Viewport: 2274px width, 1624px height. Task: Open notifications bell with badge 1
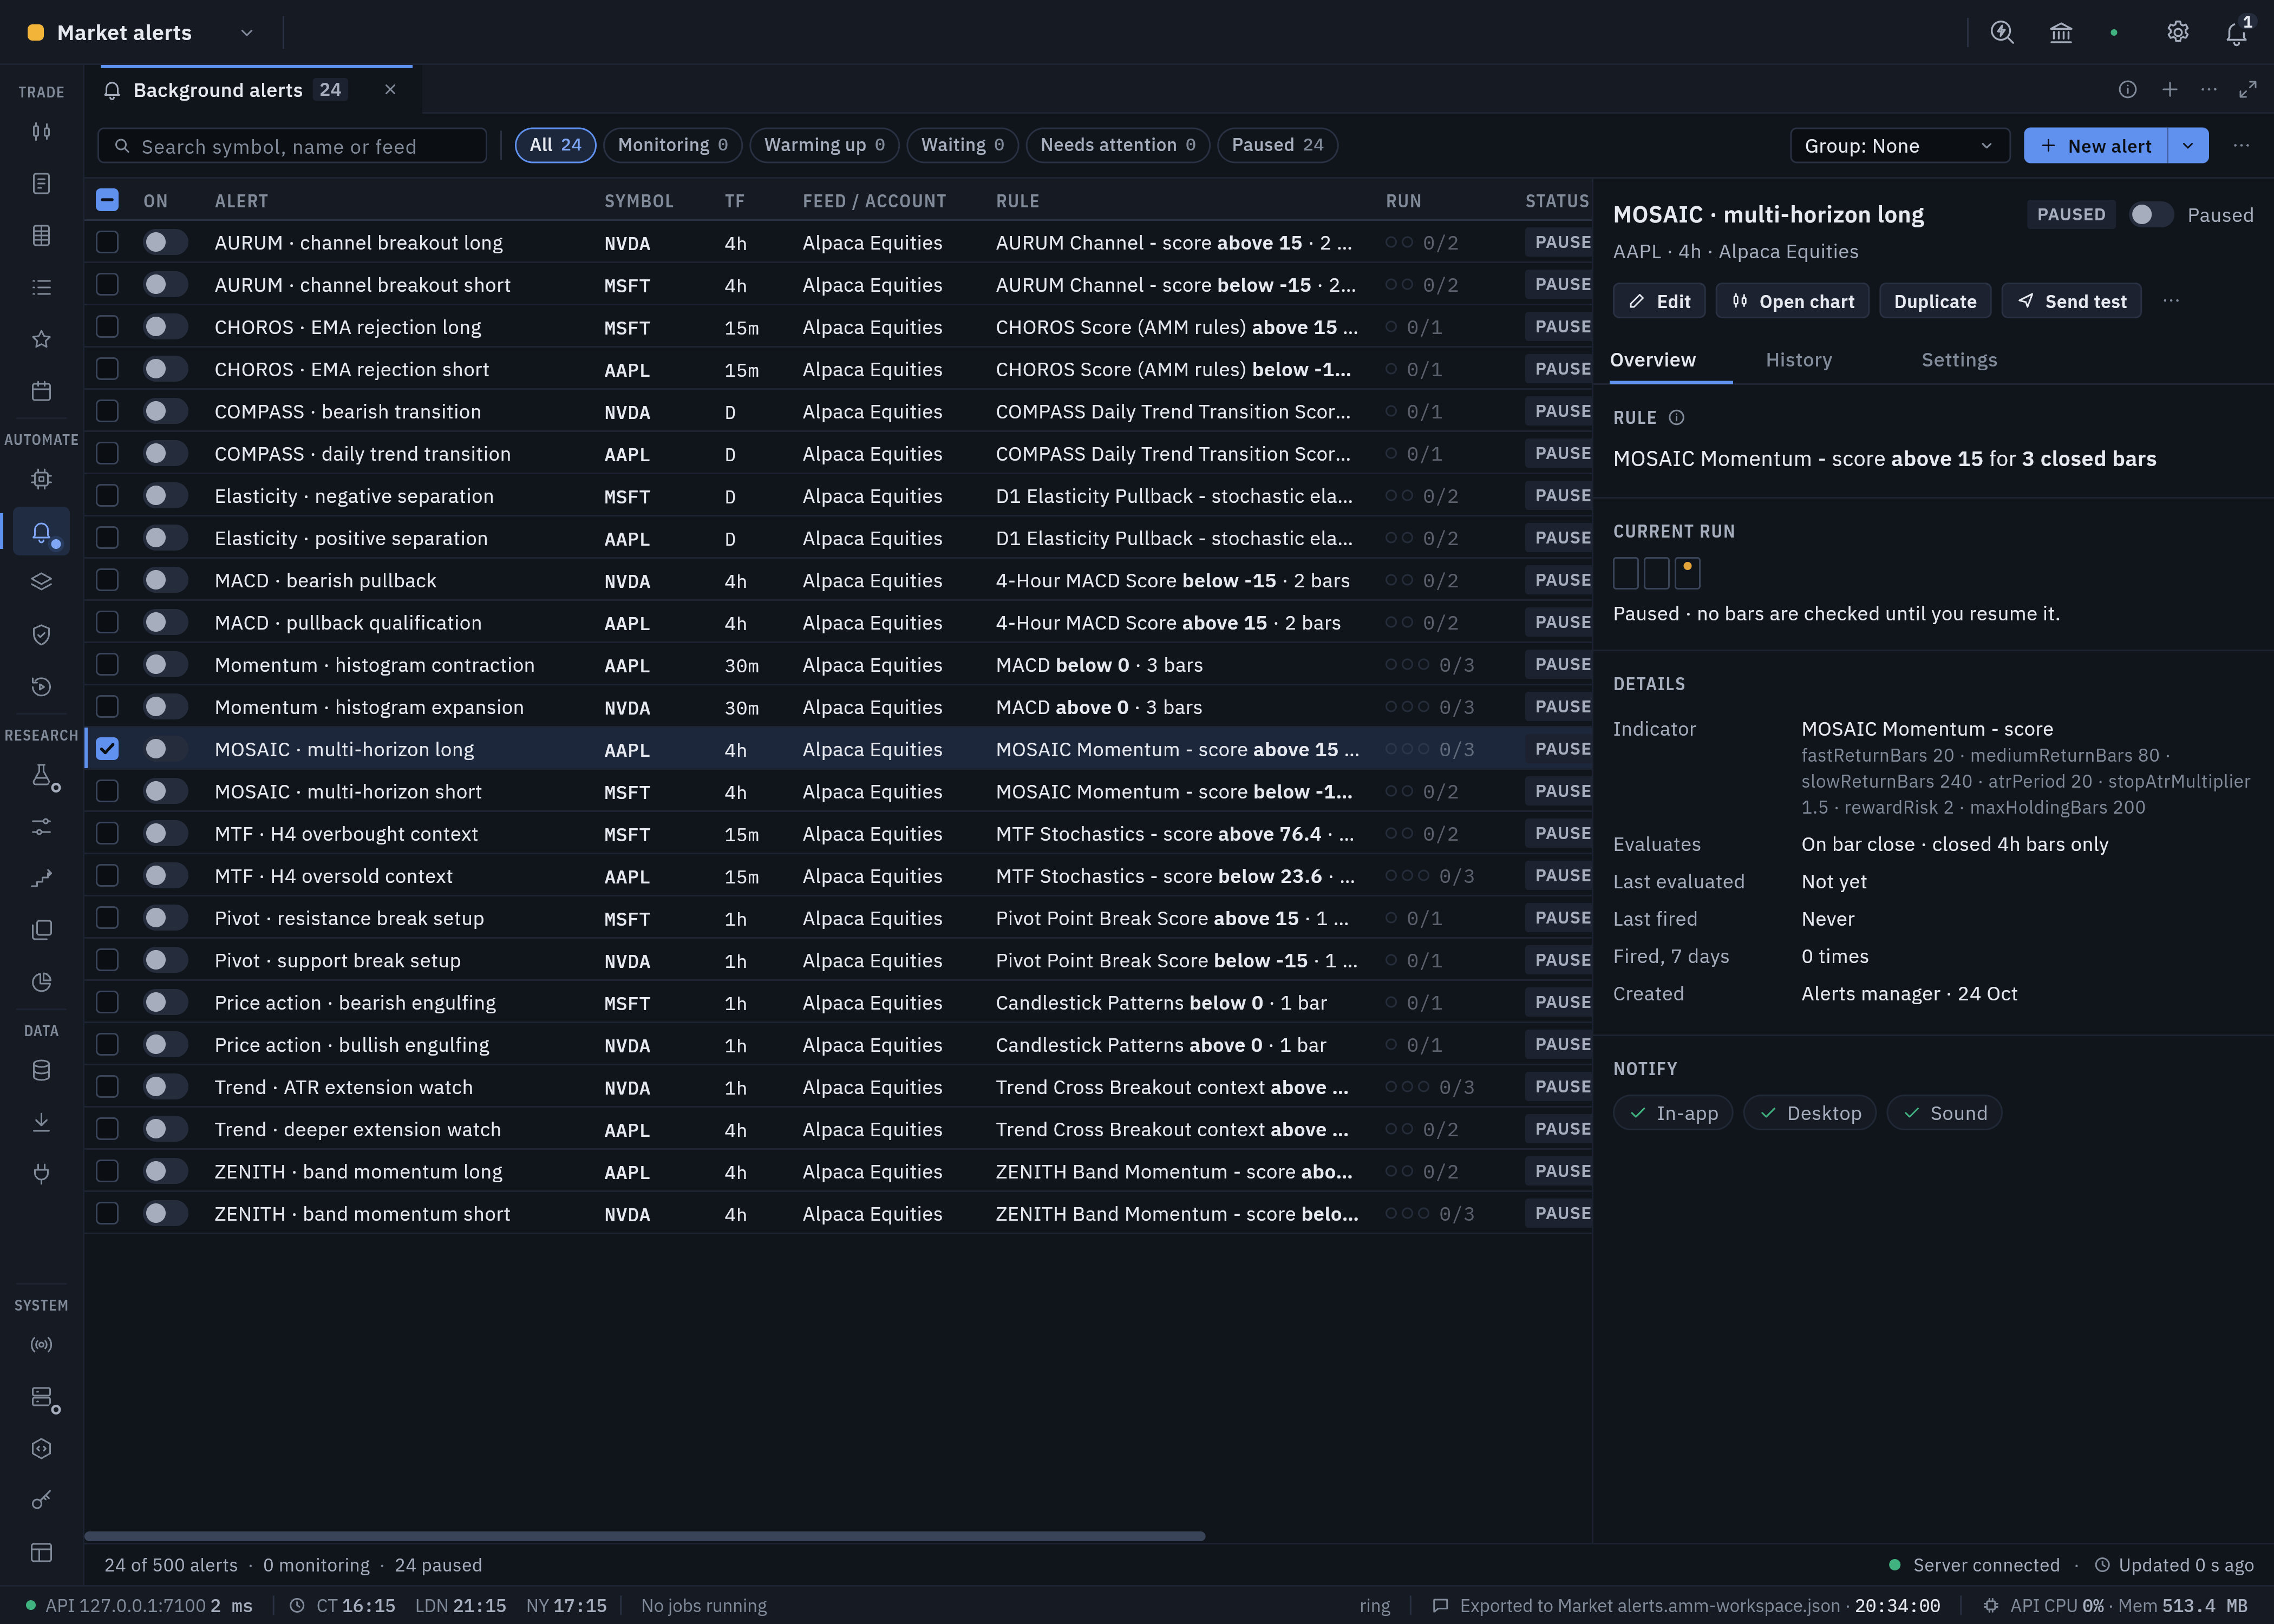(2237, 33)
